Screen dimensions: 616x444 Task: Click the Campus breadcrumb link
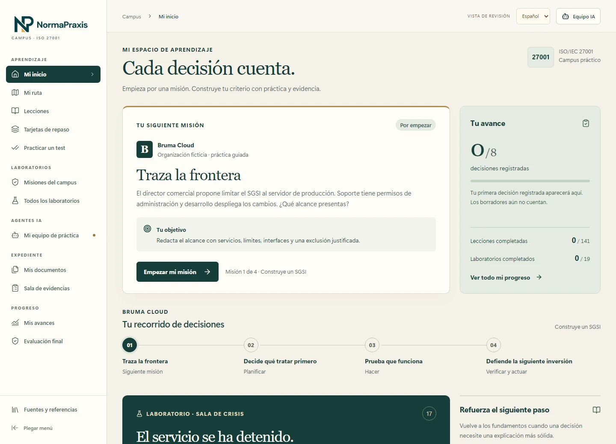pos(132,17)
